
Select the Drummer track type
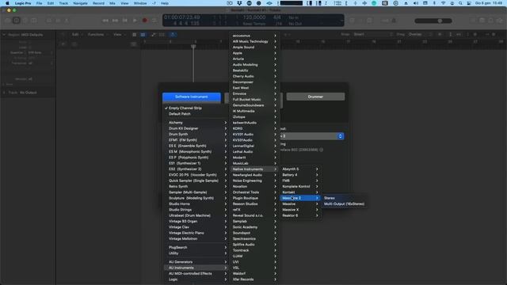point(315,97)
